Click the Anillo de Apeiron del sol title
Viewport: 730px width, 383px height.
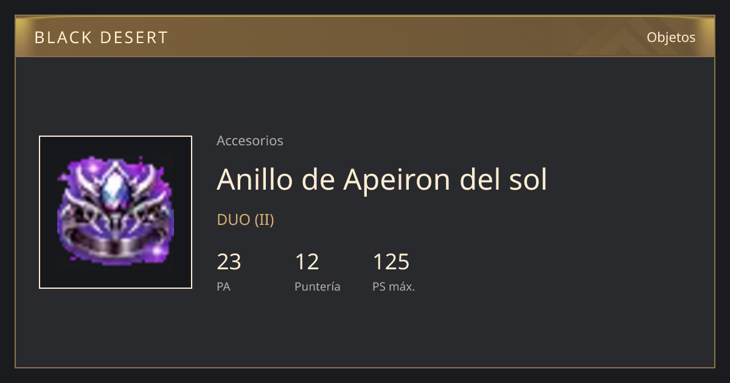pos(382,179)
